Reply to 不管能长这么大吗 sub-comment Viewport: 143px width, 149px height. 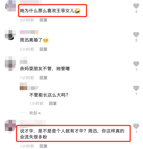tap(53, 103)
